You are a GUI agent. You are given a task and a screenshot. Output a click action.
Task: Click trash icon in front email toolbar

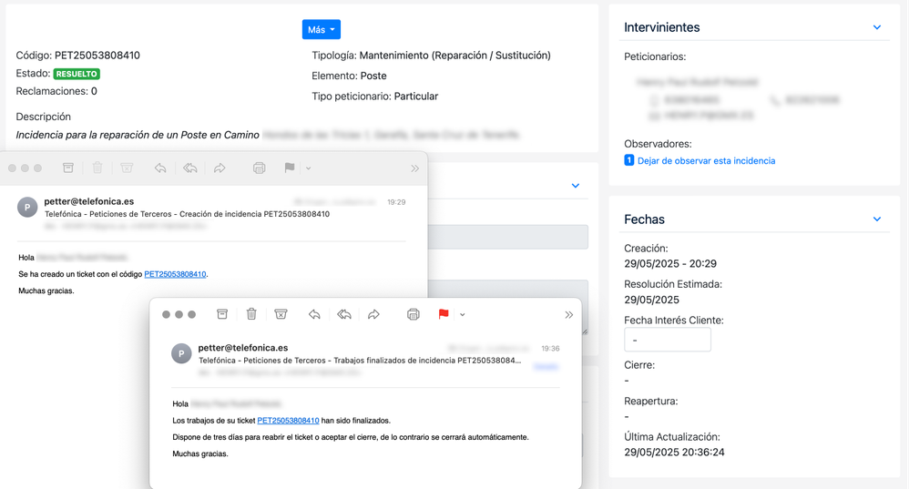click(251, 314)
